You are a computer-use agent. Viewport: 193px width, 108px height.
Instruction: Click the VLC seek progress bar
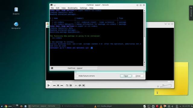pyautogui.click(x=110, y=82)
